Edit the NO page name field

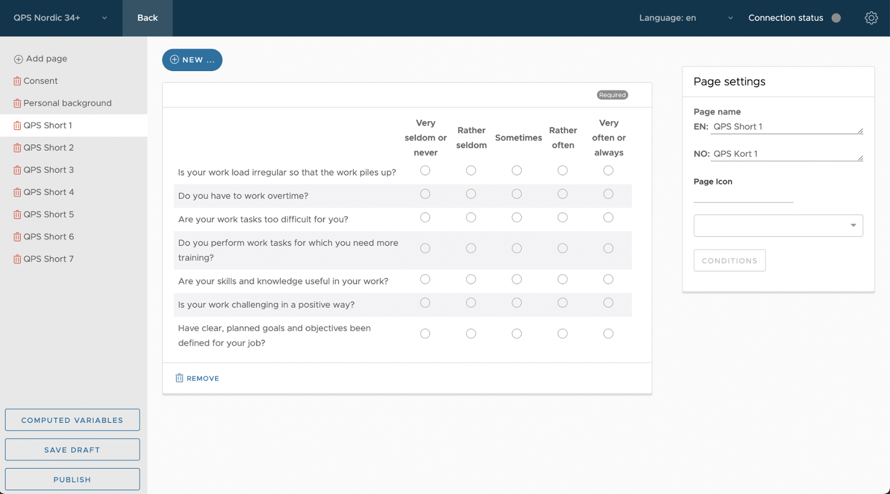(787, 154)
